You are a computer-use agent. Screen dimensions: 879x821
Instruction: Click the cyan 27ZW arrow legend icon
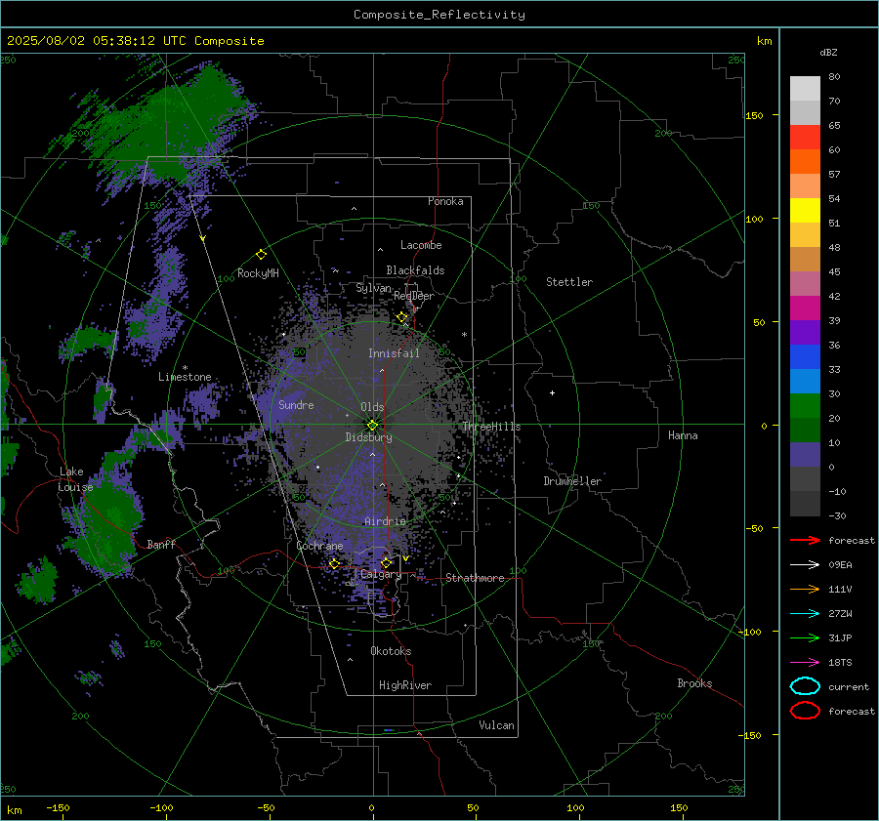coord(805,614)
